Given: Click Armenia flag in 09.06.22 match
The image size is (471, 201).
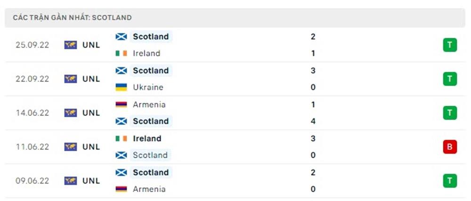Looking at the screenshot, I should click(121, 189).
